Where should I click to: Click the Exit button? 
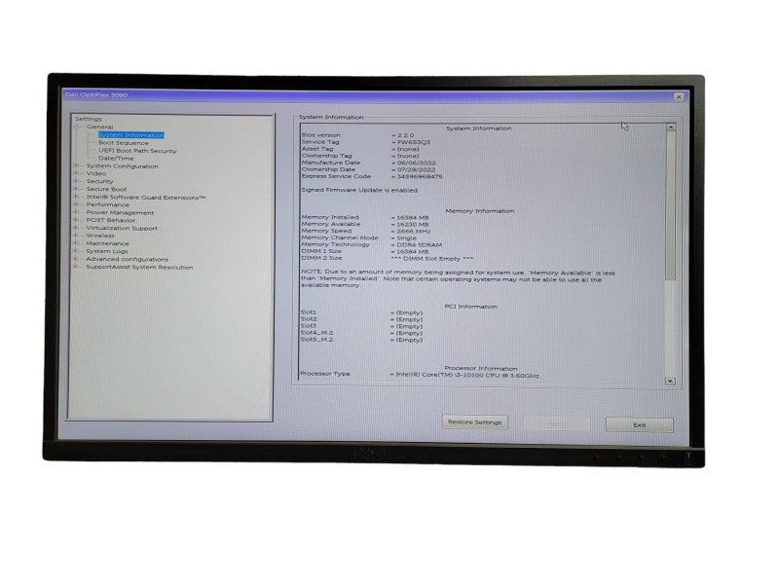[x=640, y=425]
